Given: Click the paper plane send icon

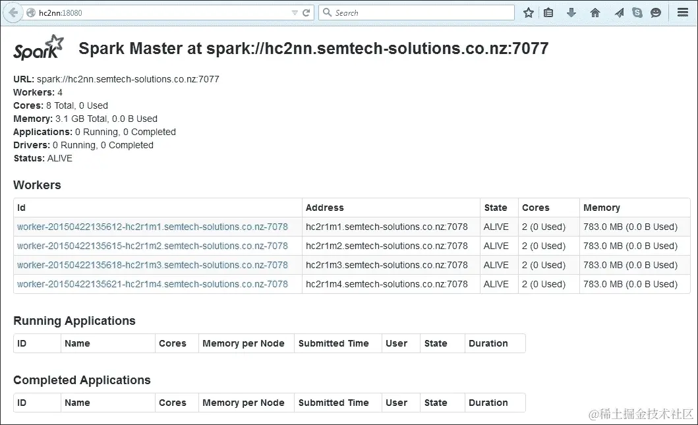Looking at the screenshot, I should [x=619, y=13].
